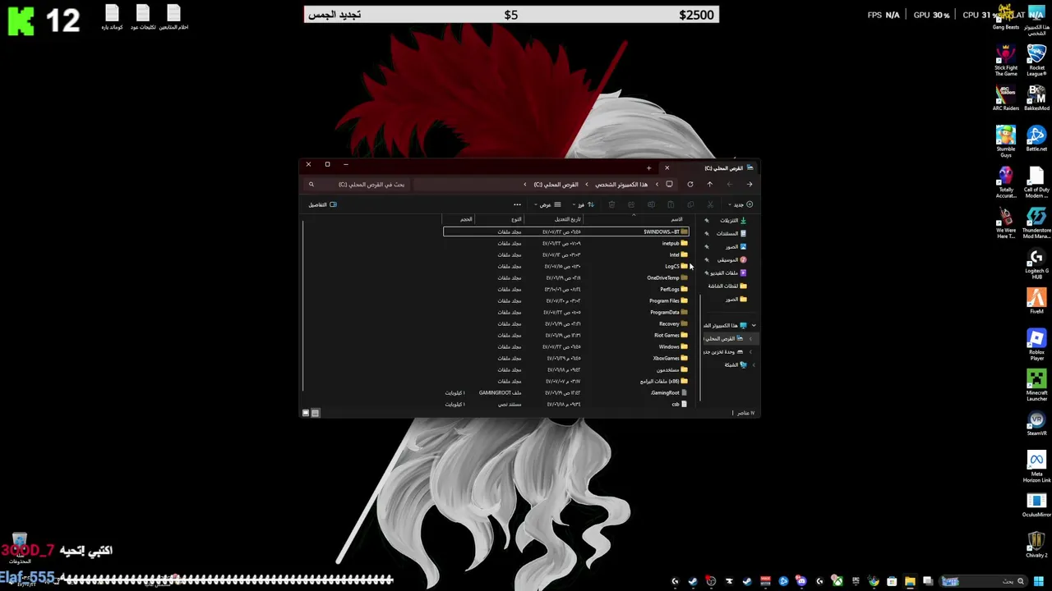This screenshot has height=591, width=1052.
Task: Open OculusMirror desktop shortcut
Action: [x=1036, y=505]
